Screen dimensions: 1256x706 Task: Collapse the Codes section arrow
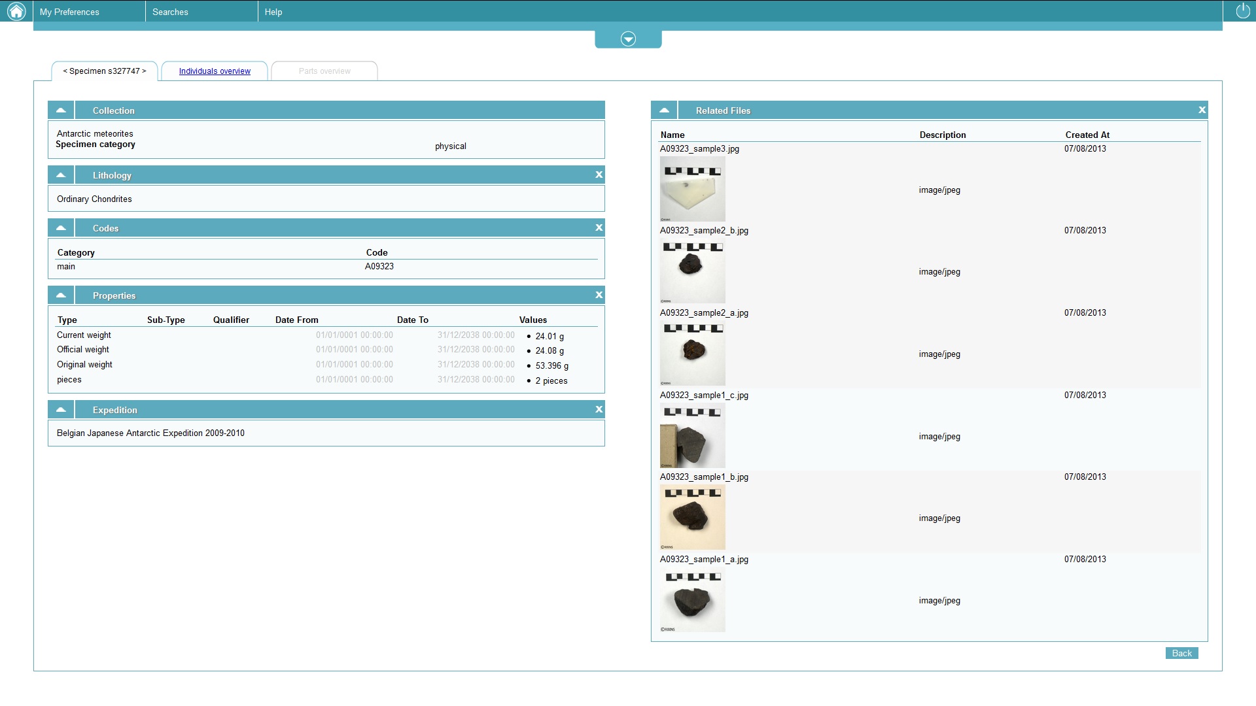[x=61, y=228]
